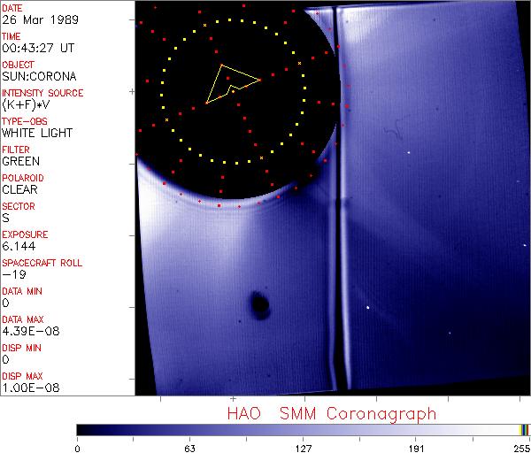Click the color bar label 127
This screenshot has width=531, height=453.
303,449
